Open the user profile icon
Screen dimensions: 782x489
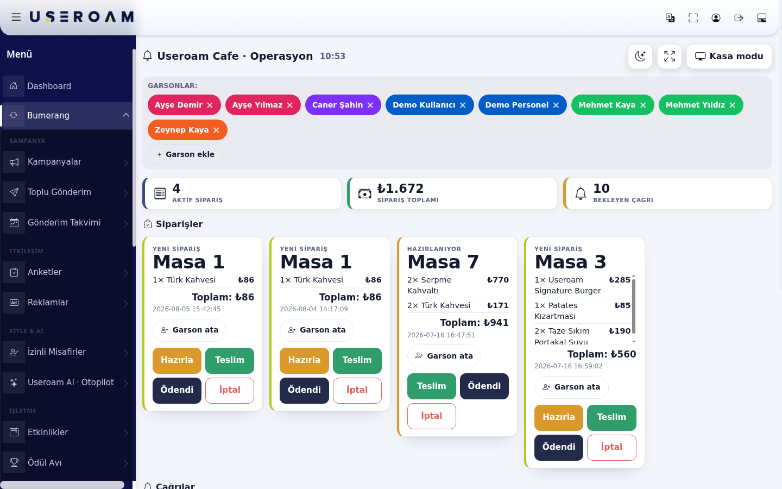coord(716,18)
